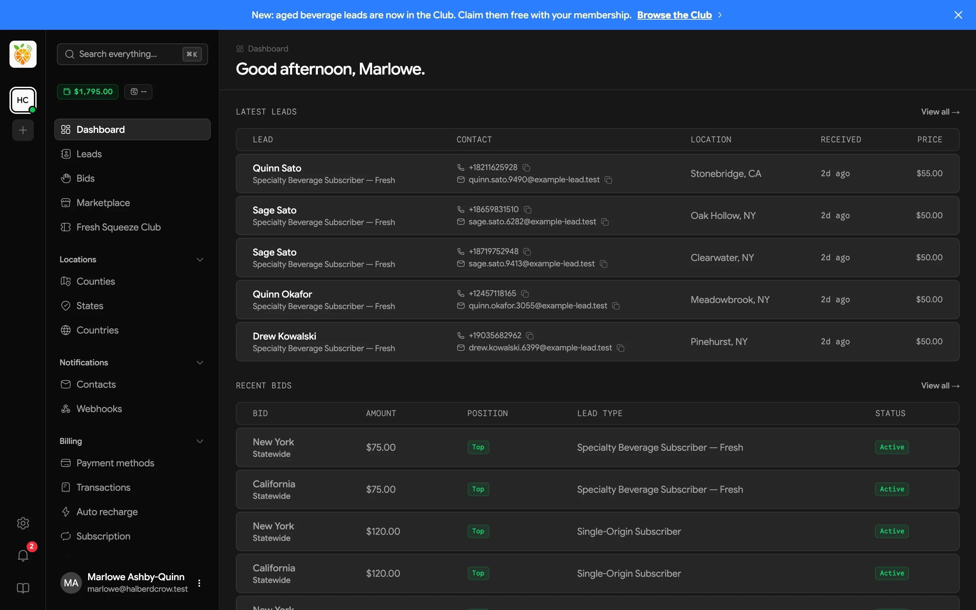This screenshot has width=976, height=610.
Task: Collapse the Notifications section
Action: 200,362
